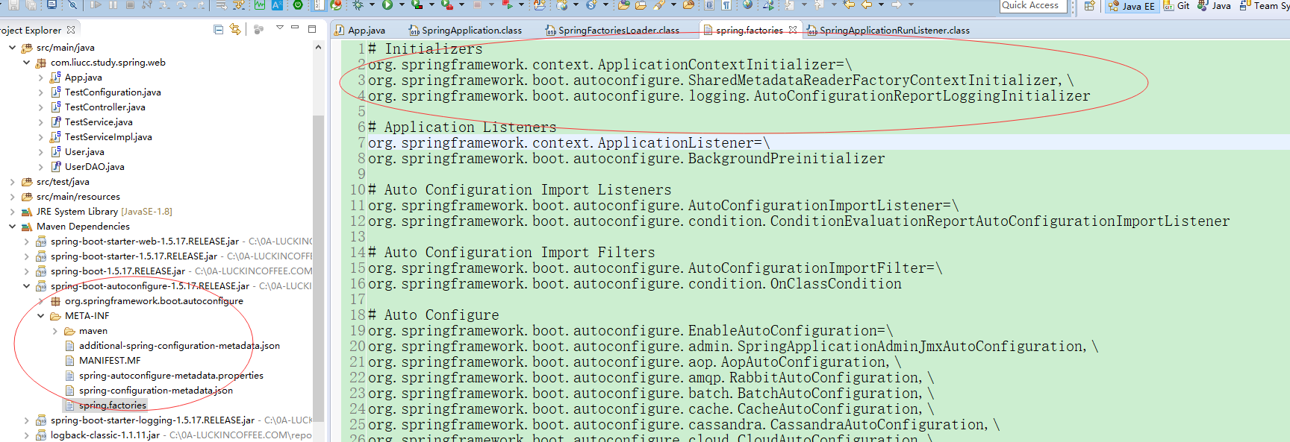Collapse the com.liucc.study.spring.web package

click(x=27, y=63)
